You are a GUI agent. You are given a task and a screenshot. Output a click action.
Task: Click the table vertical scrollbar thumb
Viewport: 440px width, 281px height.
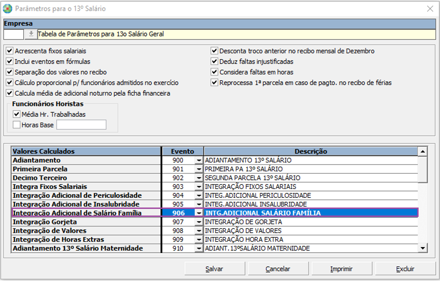click(423, 170)
